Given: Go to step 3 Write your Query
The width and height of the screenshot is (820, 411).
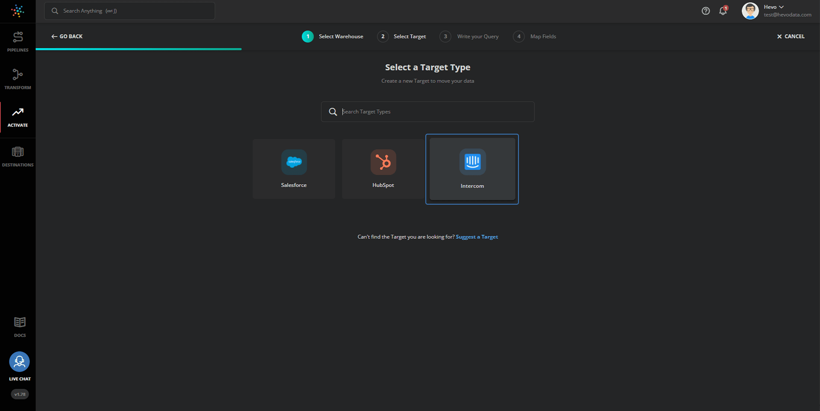Looking at the screenshot, I should (x=469, y=36).
